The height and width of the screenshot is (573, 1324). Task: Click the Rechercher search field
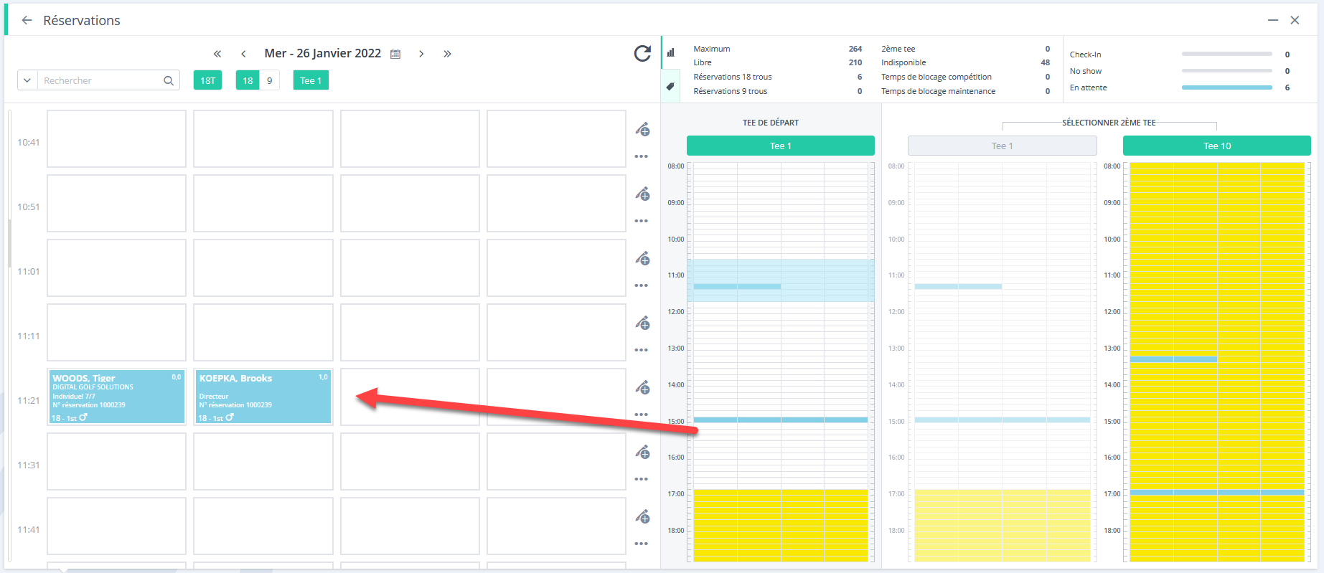[x=100, y=80]
